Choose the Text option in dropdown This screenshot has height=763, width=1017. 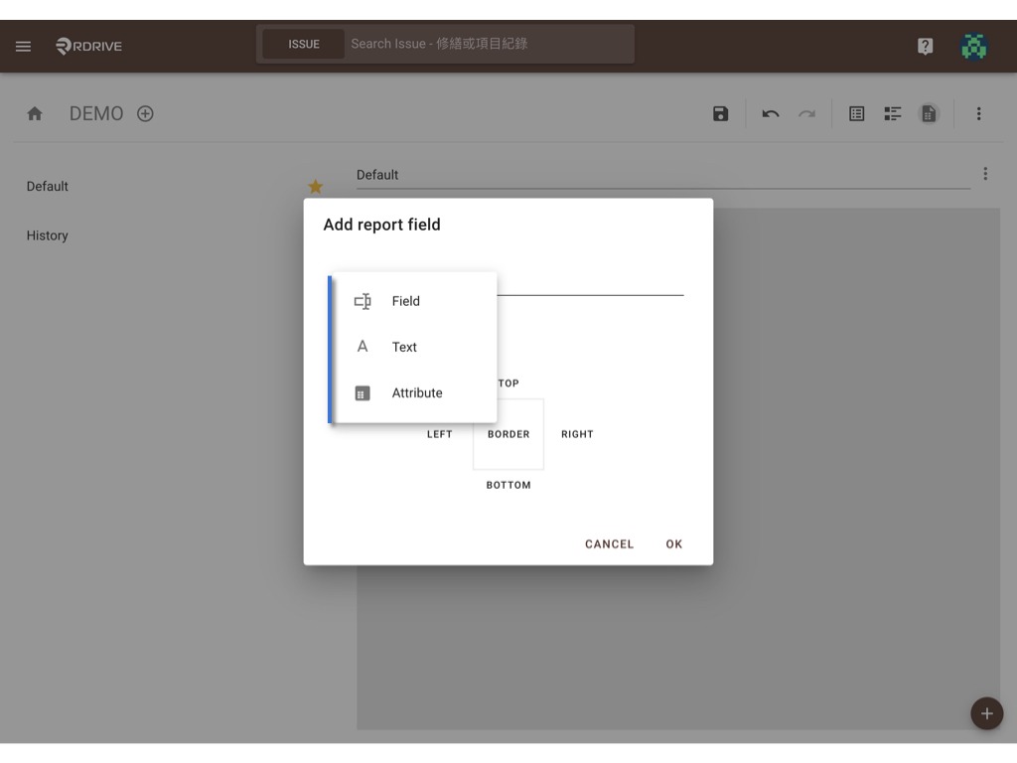click(x=414, y=347)
